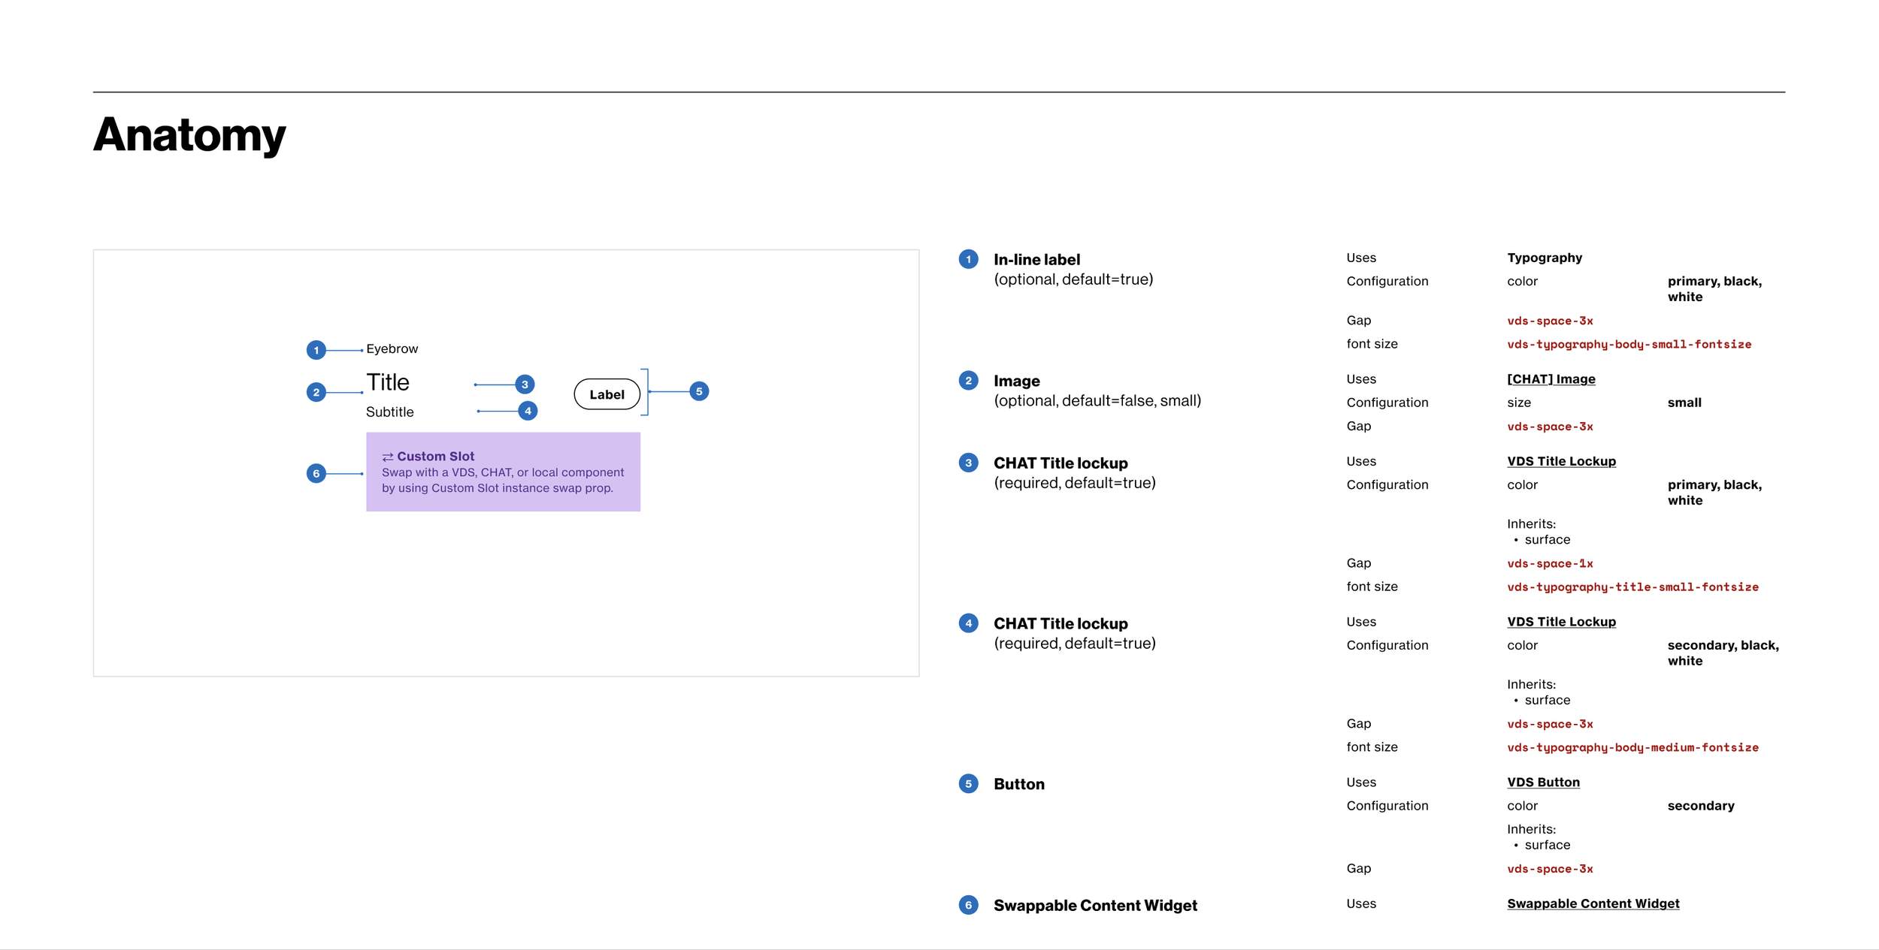Click numbered marker 1 next to Eyebrow

point(316,350)
